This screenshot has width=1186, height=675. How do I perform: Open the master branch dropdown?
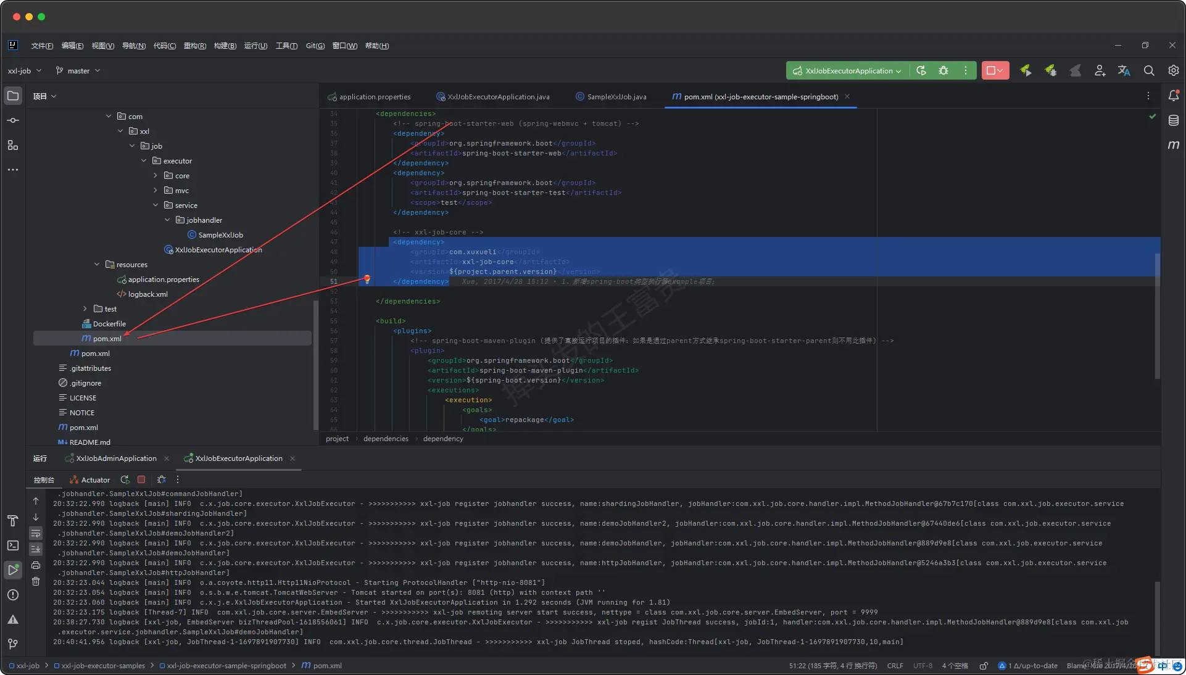pos(78,71)
